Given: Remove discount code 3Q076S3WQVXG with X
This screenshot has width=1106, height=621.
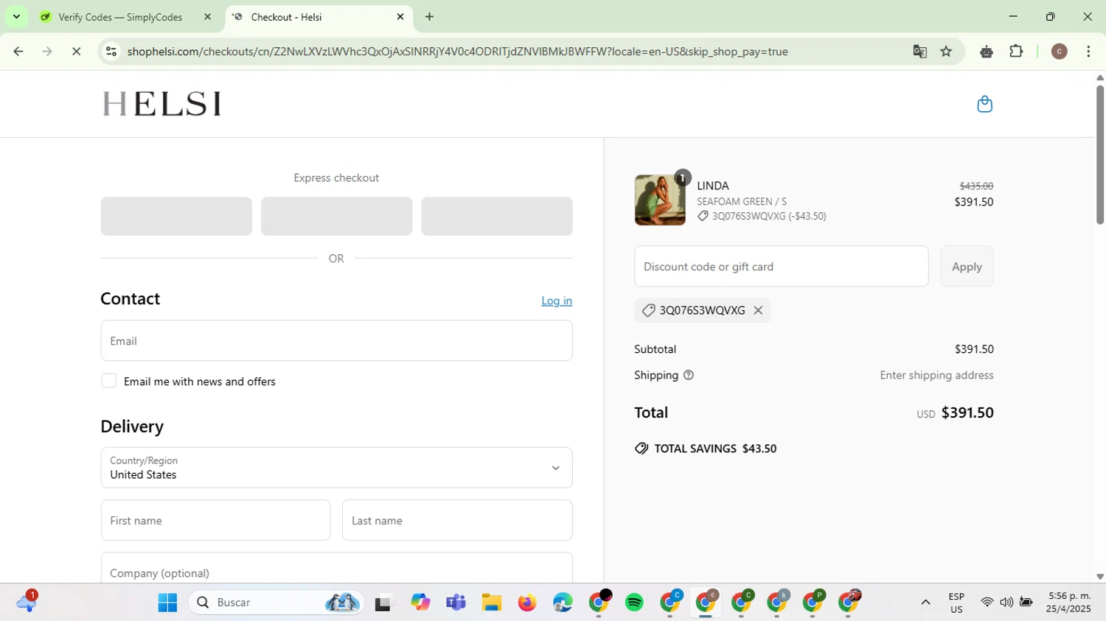Looking at the screenshot, I should (x=758, y=310).
